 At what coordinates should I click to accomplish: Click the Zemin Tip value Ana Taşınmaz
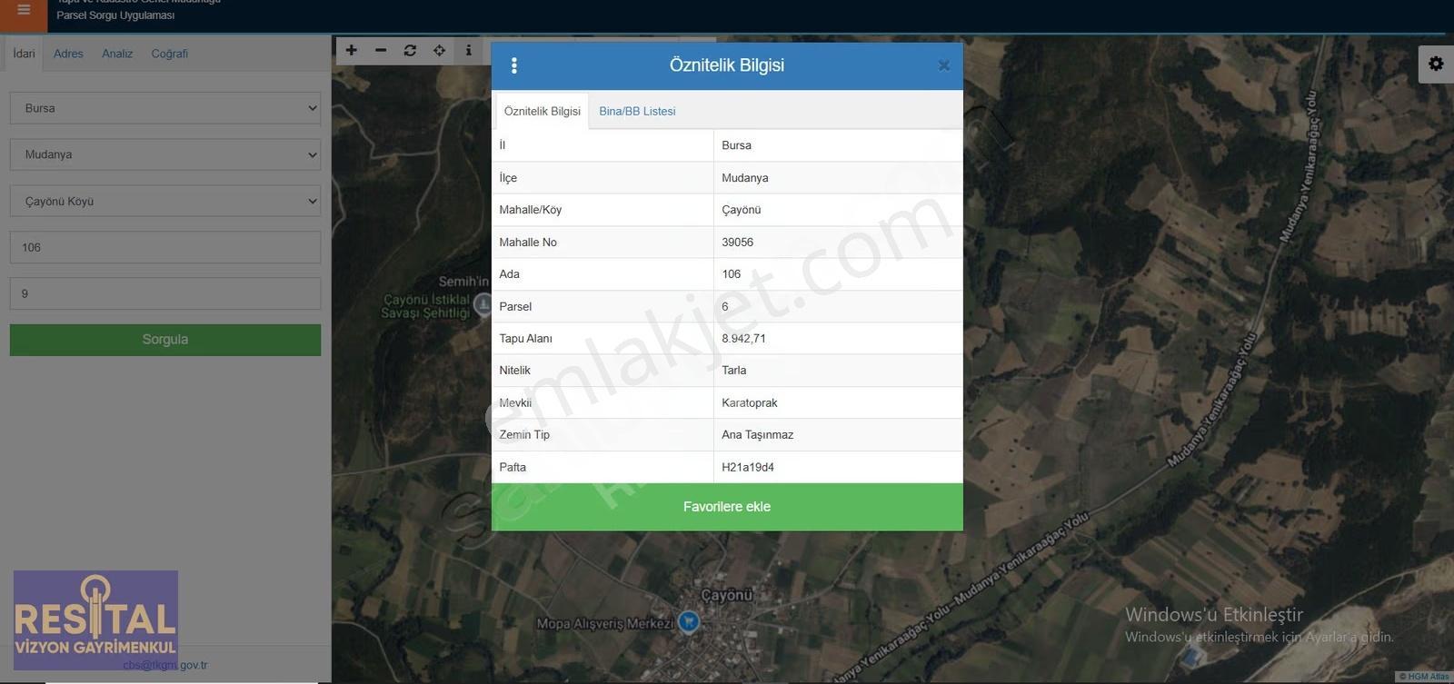pyautogui.click(x=757, y=434)
